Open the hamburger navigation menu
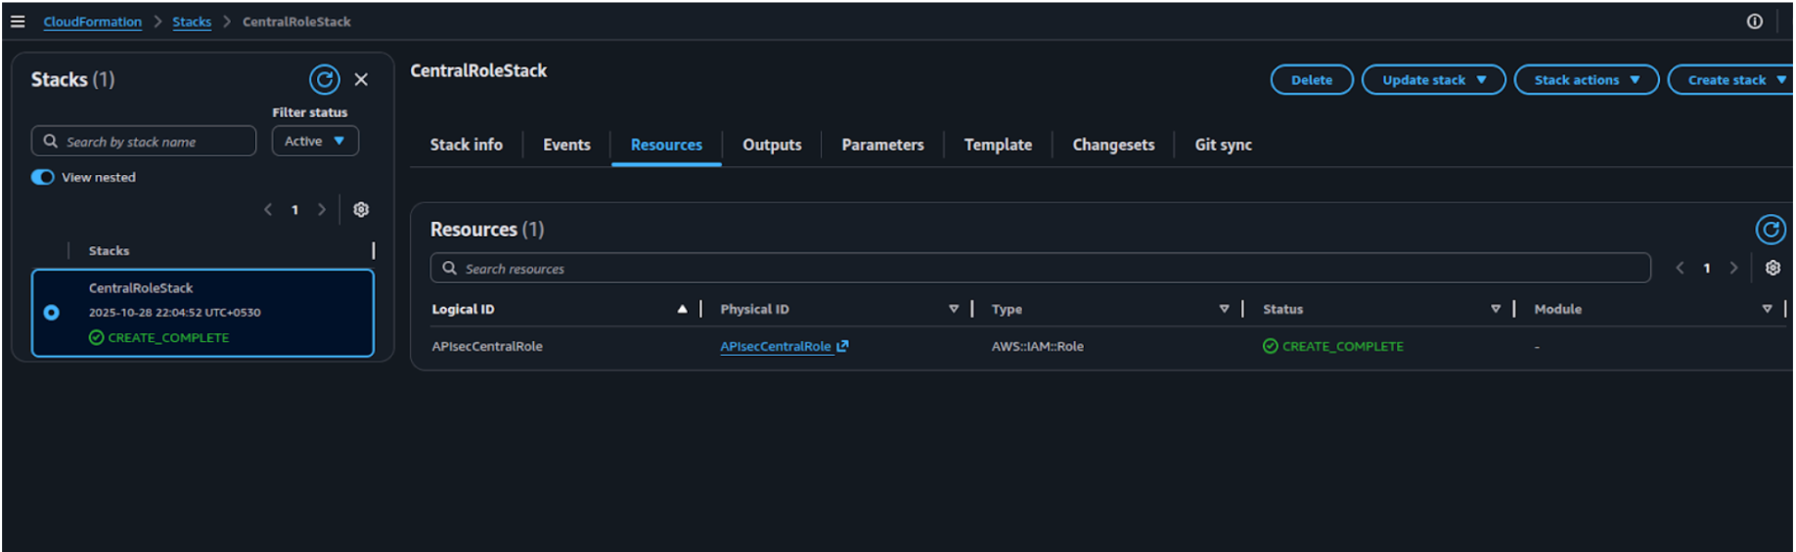 click(18, 21)
